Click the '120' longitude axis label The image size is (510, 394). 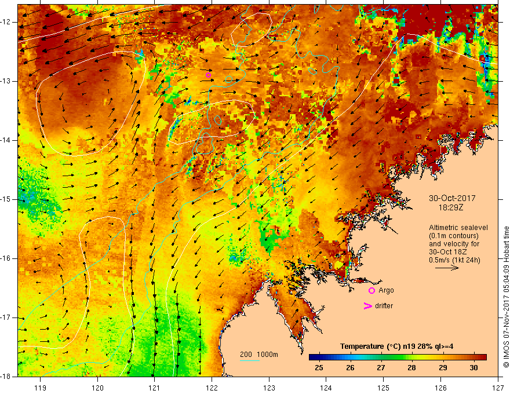point(97,388)
